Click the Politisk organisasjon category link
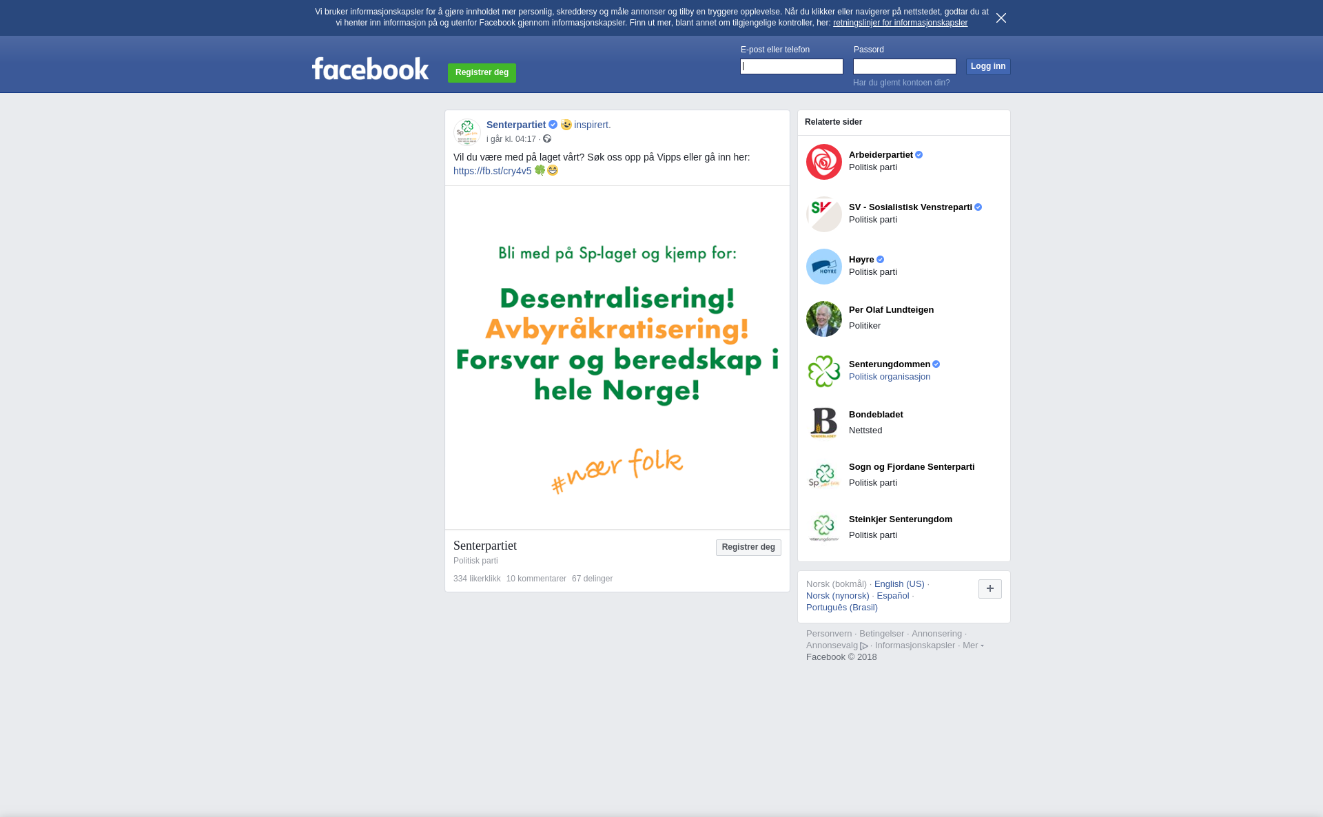Image resolution: width=1323 pixels, height=817 pixels. 890,377
